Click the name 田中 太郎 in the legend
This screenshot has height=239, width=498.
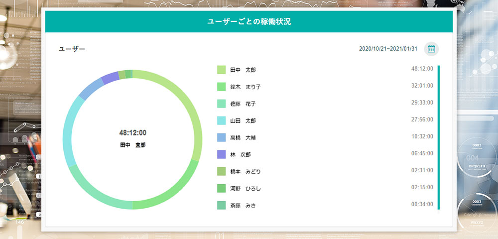[x=243, y=70]
